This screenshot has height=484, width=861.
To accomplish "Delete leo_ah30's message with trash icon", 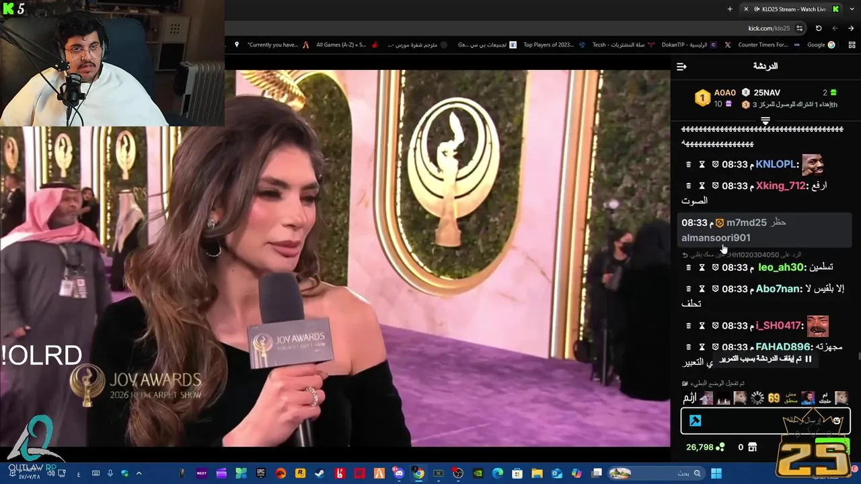I will click(688, 268).
